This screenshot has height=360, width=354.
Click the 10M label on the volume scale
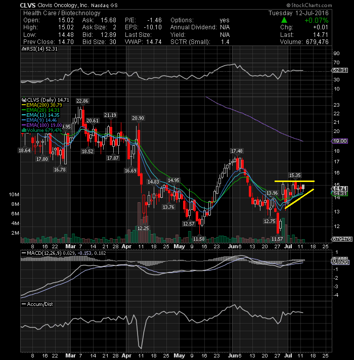[14, 195]
